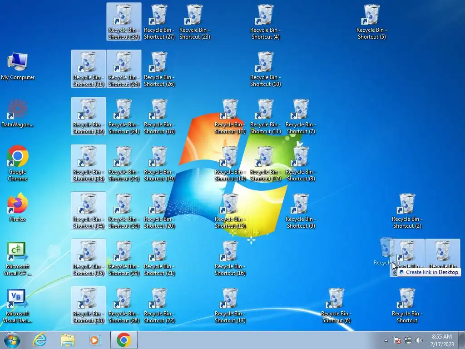Select Recycle Bin - Shortcut (15)
This screenshot has height=349, width=465.
point(230,210)
